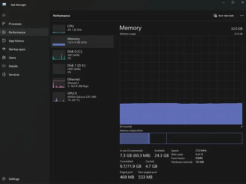
Task: Click the Services puzzle icon
Action: [x=4, y=75]
